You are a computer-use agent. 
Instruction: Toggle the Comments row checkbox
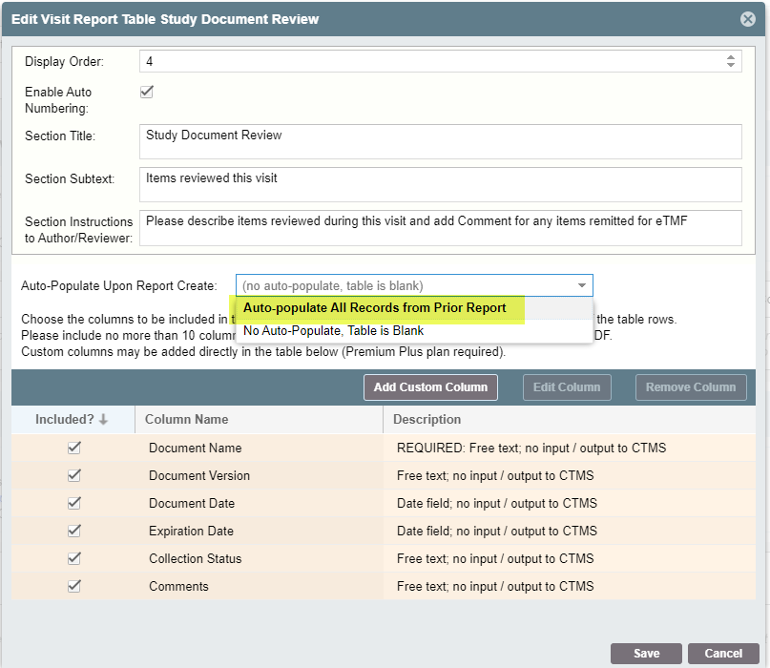[x=74, y=586]
